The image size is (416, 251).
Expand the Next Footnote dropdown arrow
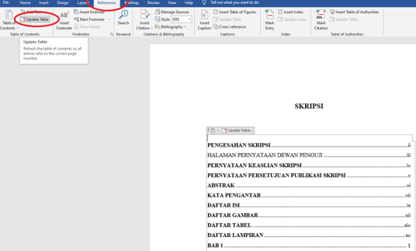click(x=109, y=19)
